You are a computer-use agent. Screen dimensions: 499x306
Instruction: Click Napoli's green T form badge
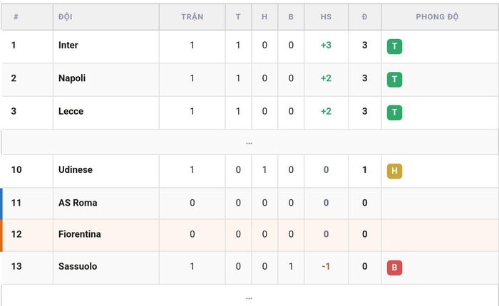coord(394,80)
